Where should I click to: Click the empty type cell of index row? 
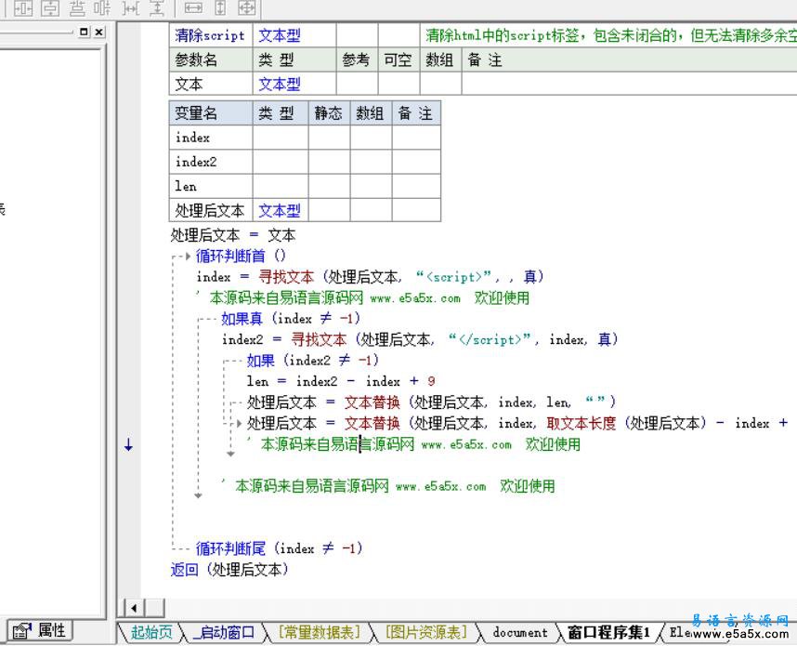pos(281,138)
